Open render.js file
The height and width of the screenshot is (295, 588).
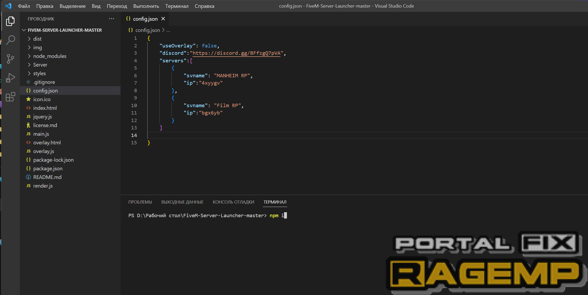click(x=70, y=186)
